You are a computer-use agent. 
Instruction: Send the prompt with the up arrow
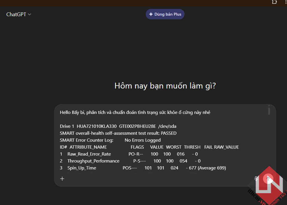click(268, 179)
